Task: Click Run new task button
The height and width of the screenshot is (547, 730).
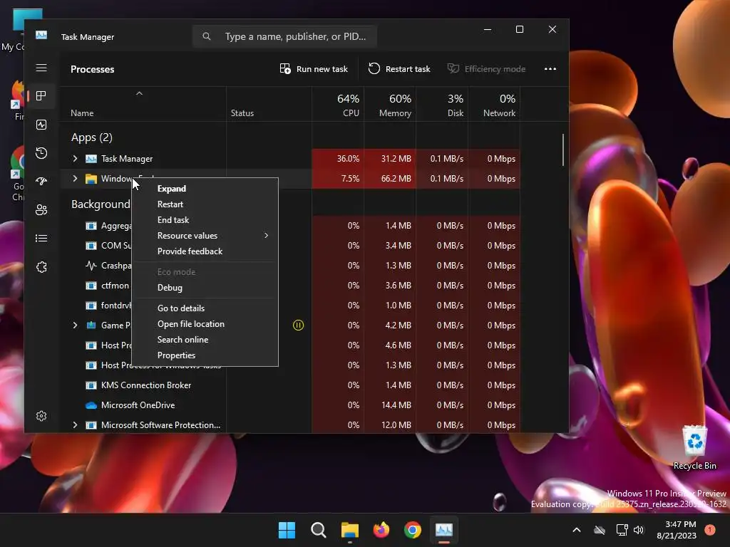Action: coord(314,69)
